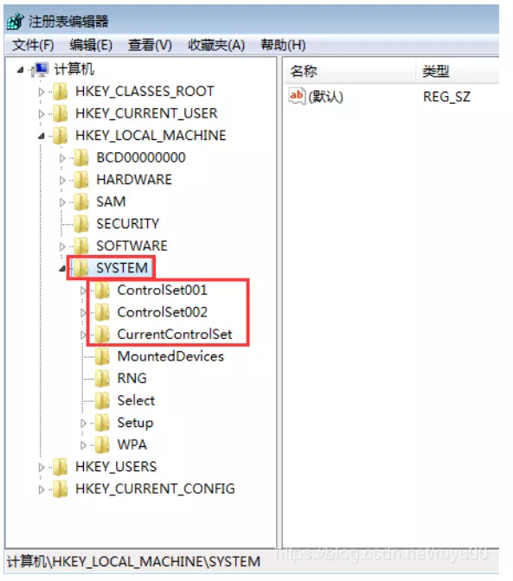Select the WPA key label
This screenshot has width=513, height=581.
(132, 444)
